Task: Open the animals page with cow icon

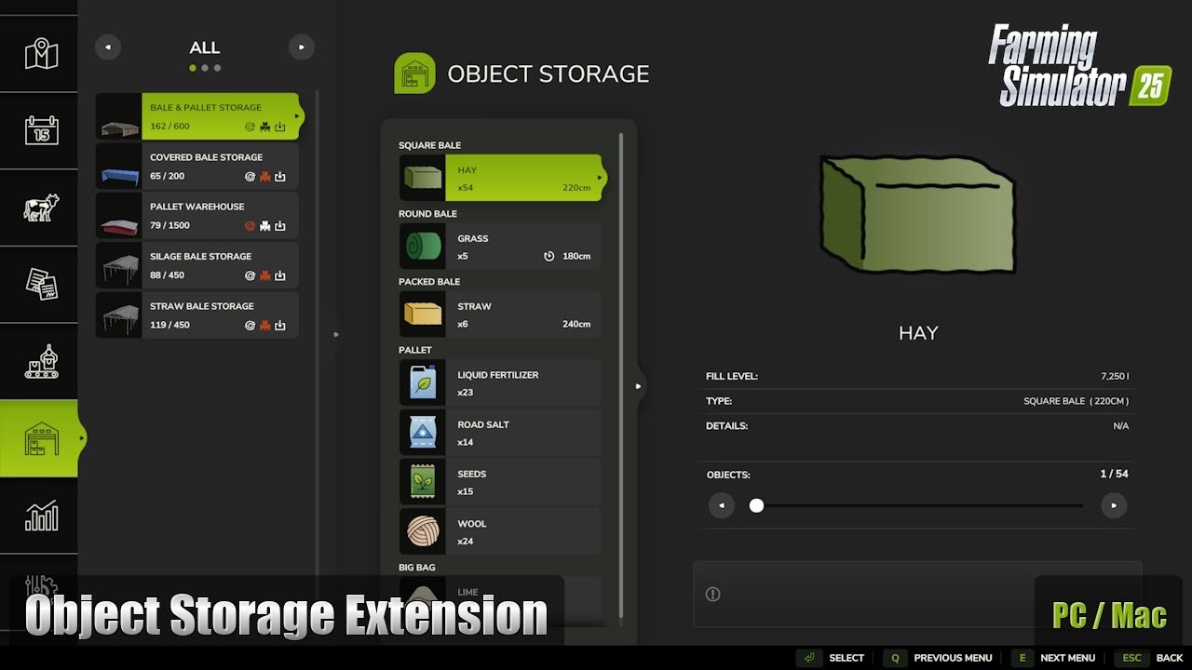Action: click(41, 208)
